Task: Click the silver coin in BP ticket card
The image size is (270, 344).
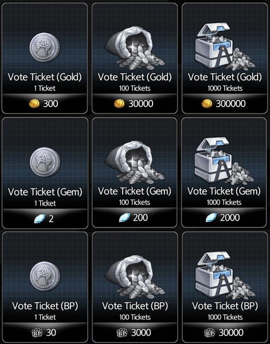Action: tap(45, 276)
